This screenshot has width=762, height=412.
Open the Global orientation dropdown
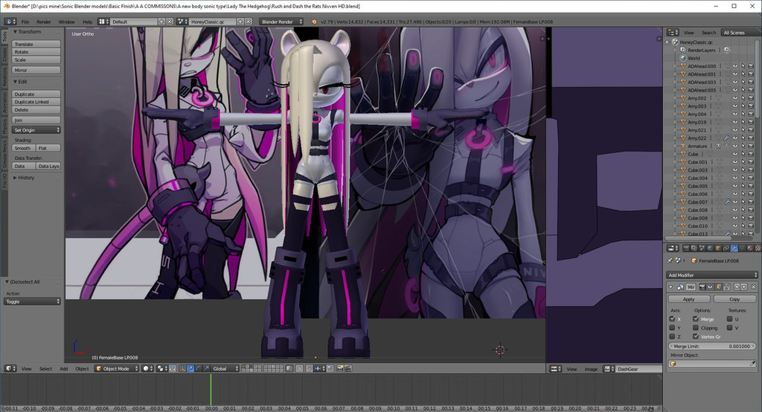[225, 368]
